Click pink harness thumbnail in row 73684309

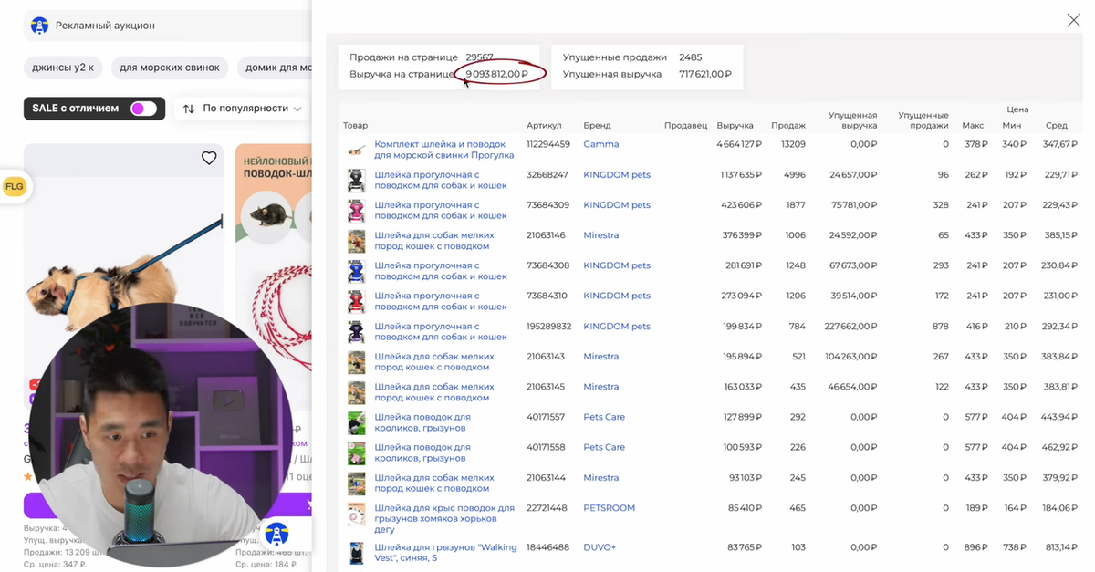[356, 210]
